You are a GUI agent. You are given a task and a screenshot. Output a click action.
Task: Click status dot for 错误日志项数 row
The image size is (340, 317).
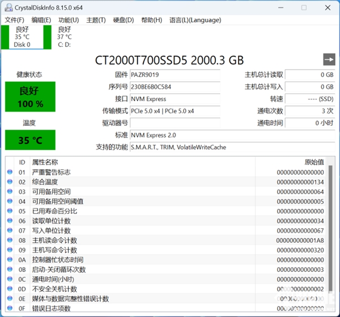coord(10,308)
